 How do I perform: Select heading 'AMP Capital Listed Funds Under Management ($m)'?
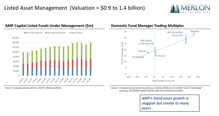pyautogui.click(x=49, y=26)
